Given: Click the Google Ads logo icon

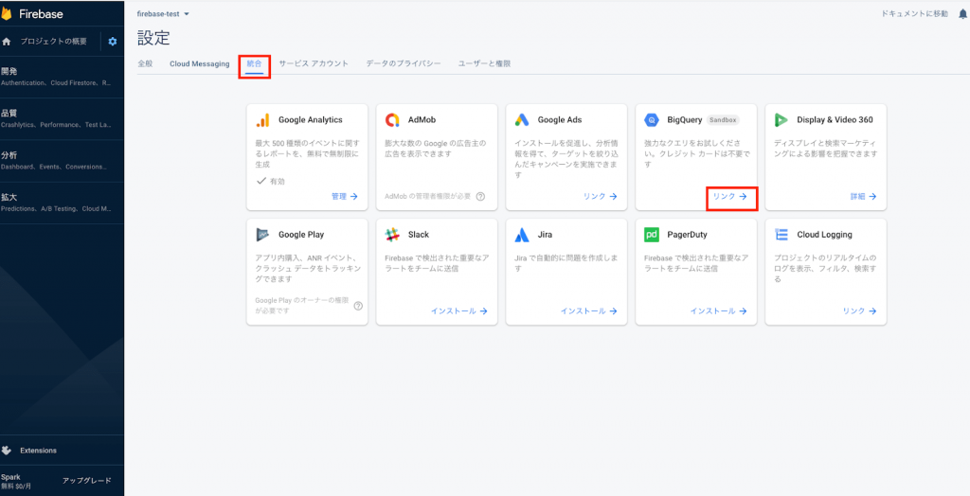Looking at the screenshot, I should [522, 120].
